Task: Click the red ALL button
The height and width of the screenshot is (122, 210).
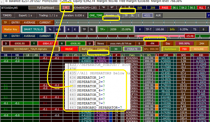Action: click(201, 8)
